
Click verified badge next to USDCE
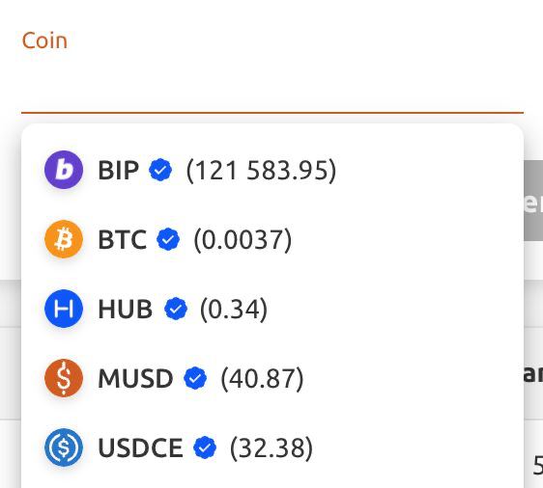tap(205, 447)
